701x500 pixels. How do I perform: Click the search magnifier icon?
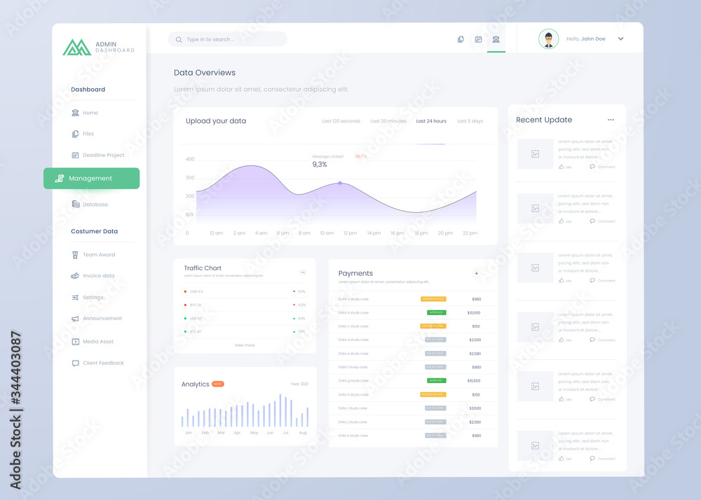pyautogui.click(x=179, y=40)
